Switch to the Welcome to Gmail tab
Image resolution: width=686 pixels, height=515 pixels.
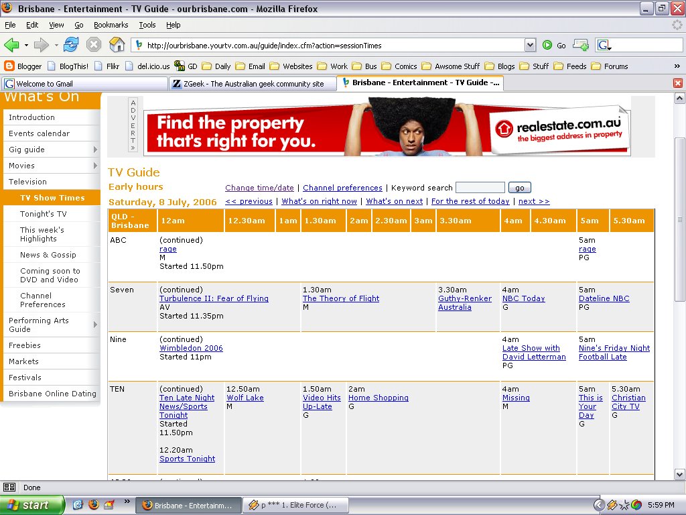(85, 84)
